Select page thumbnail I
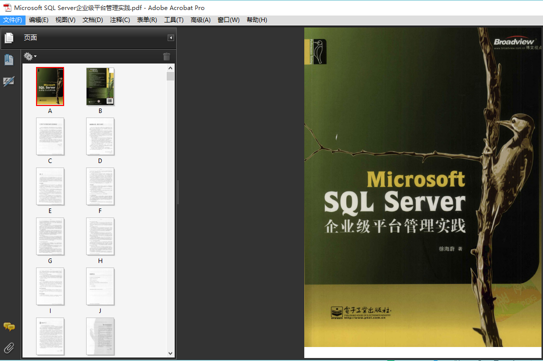Screen dimensions: 543x361 pos(50,286)
